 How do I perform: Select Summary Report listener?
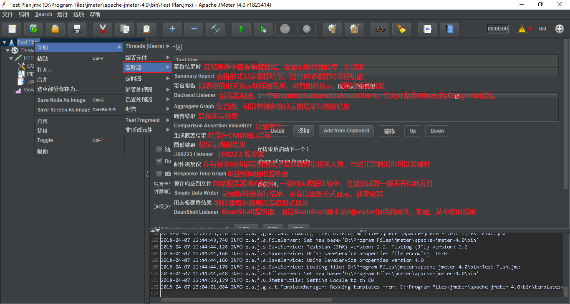pyautogui.click(x=194, y=76)
